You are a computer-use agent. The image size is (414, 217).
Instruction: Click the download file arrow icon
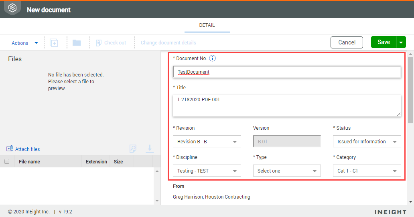tap(150, 149)
